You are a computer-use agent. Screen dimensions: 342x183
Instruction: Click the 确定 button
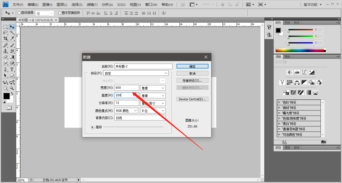[x=192, y=66]
